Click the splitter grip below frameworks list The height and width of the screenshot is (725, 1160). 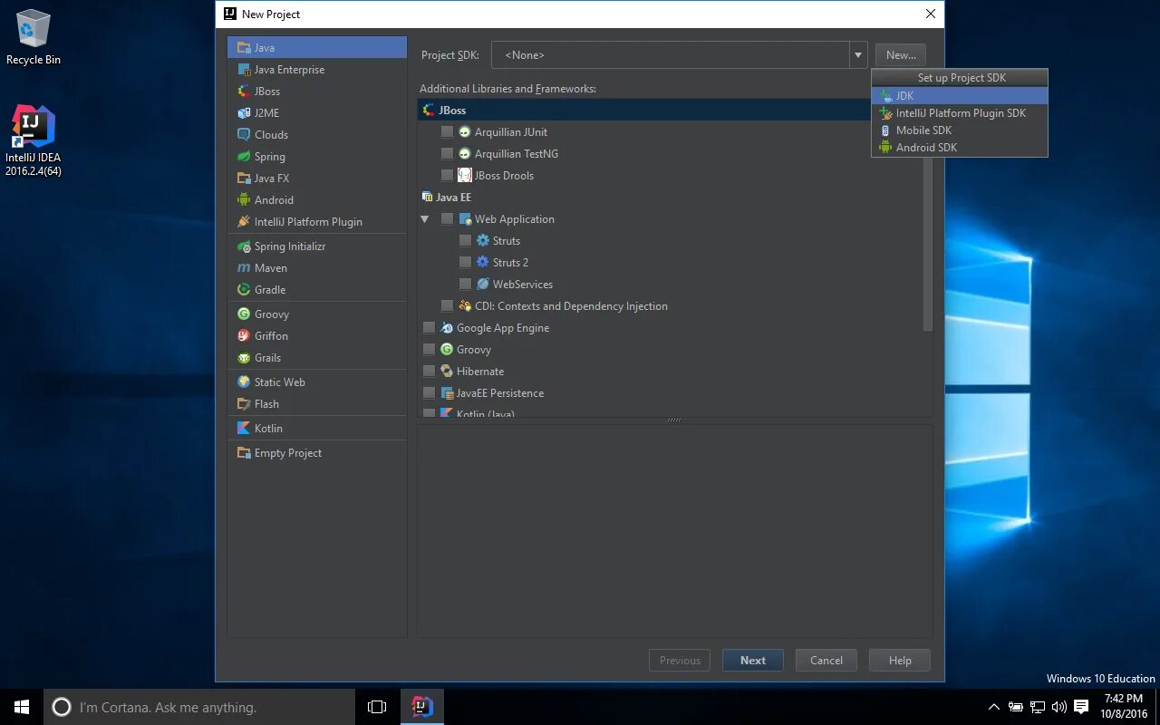pyautogui.click(x=674, y=420)
